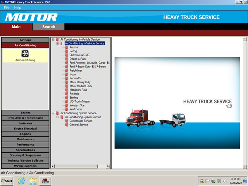Open the Performance category
This screenshot has width=248, height=186.
pos(25,145)
